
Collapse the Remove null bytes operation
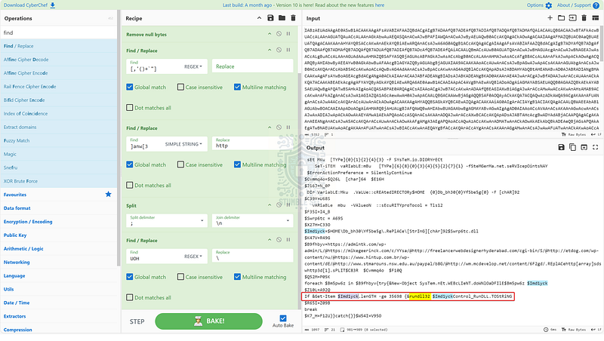coord(270,34)
